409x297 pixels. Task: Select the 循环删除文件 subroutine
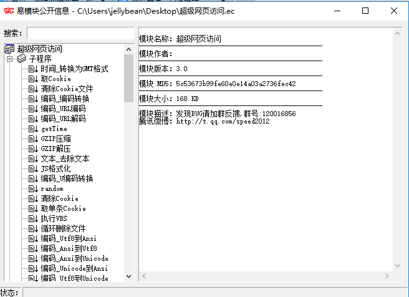[x=63, y=228]
